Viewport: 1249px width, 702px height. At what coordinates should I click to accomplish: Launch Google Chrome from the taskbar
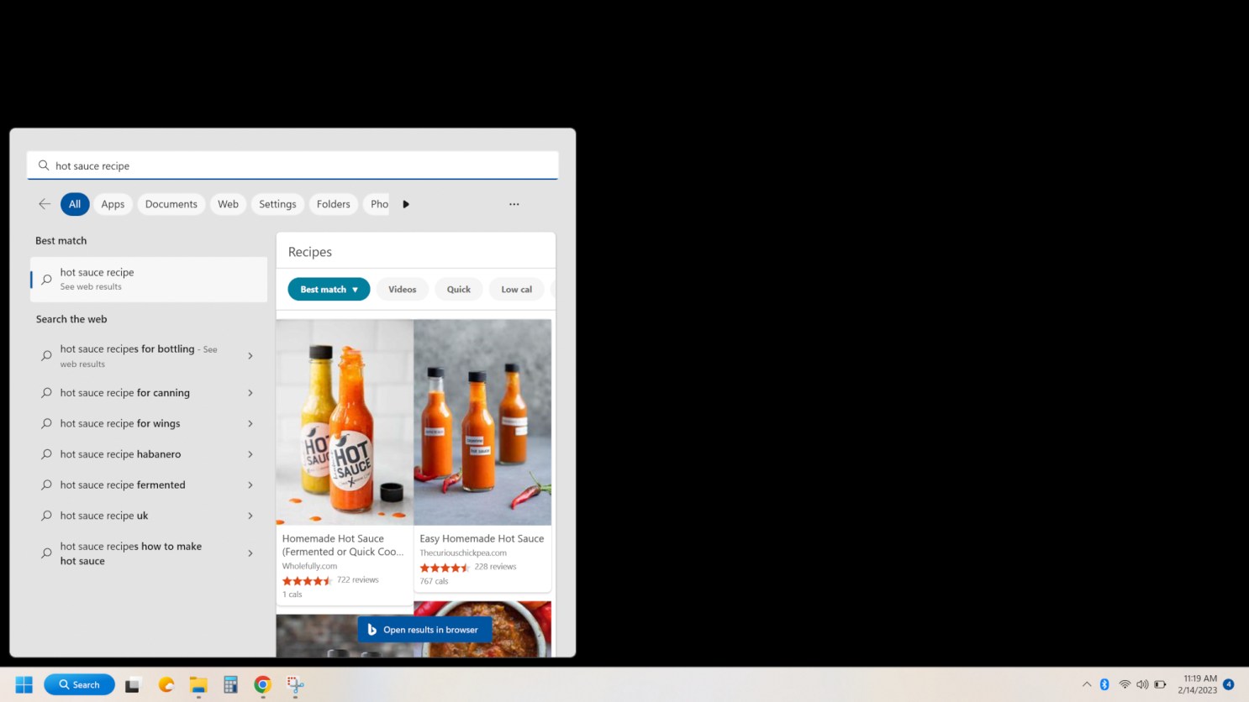261,684
